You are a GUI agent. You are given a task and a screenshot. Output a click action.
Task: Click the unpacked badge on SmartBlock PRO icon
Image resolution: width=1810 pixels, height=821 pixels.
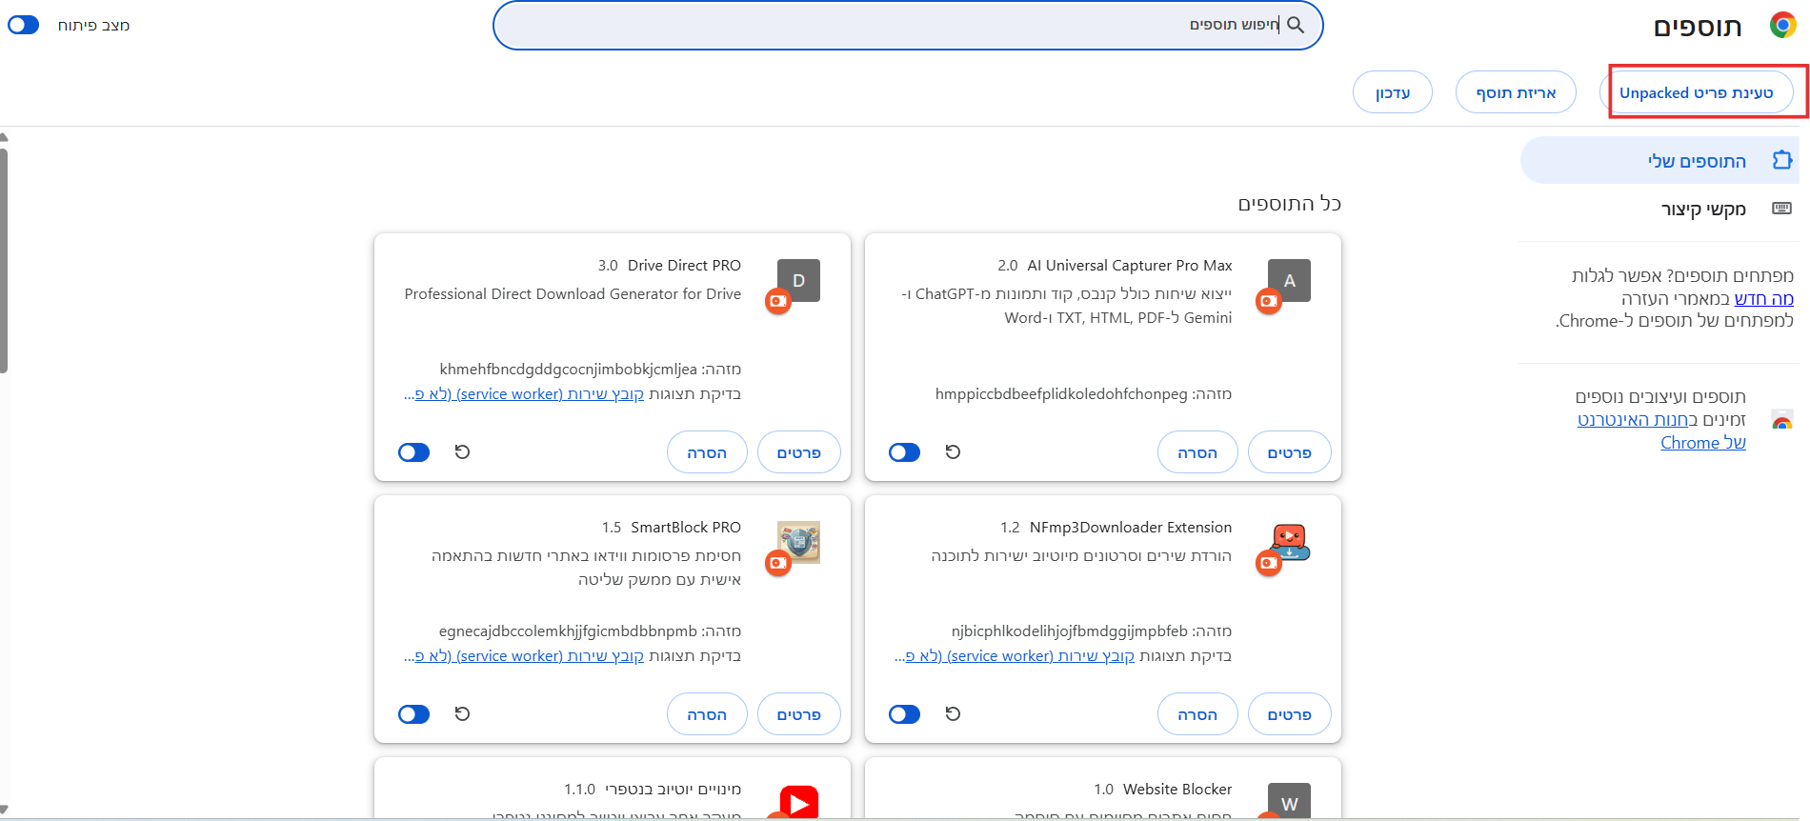pos(778,563)
